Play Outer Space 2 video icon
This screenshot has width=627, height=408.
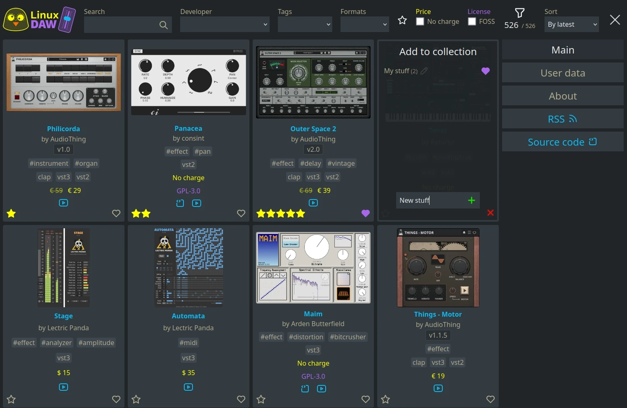(x=313, y=203)
